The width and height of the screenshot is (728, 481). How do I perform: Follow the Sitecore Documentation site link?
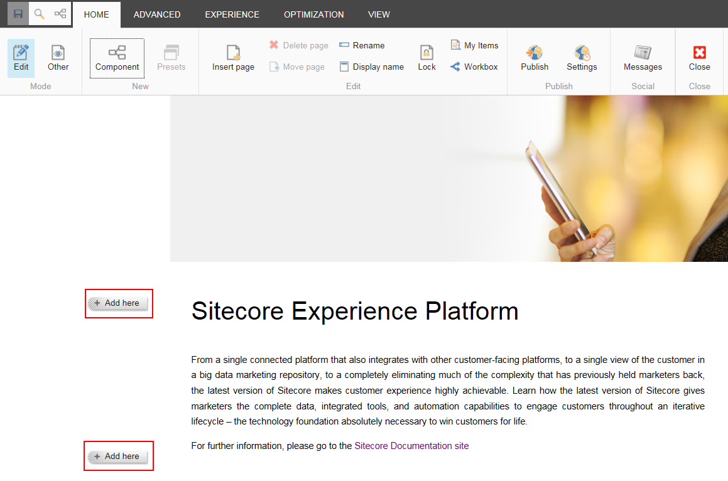(x=411, y=446)
